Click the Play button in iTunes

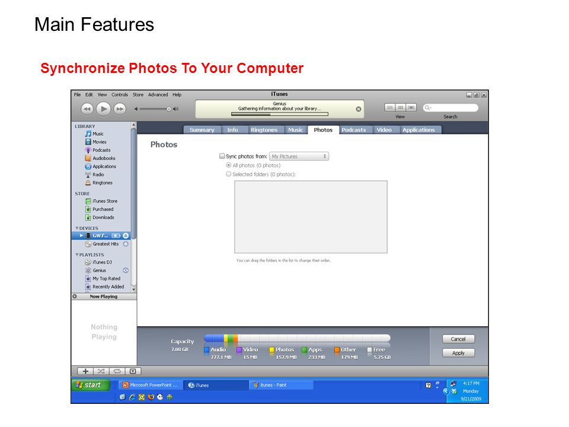pyautogui.click(x=103, y=109)
